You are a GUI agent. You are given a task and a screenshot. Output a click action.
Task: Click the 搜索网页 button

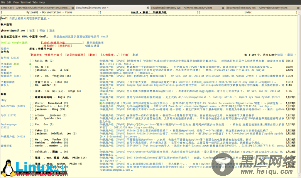65,46
